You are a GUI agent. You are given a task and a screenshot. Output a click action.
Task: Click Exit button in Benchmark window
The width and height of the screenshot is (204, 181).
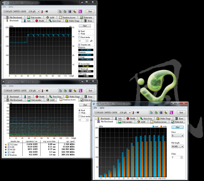coord(90,11)
